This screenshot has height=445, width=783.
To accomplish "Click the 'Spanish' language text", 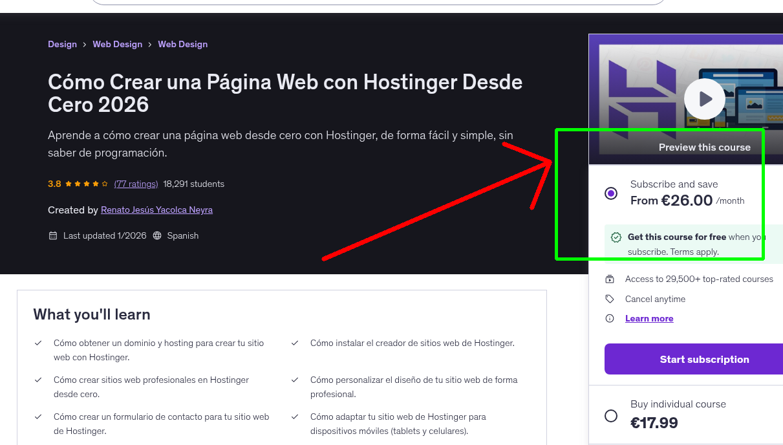I will 183,235.
